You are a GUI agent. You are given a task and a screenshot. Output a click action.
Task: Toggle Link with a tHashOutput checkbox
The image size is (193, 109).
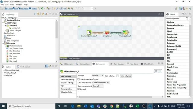click(x=78, y=79)
